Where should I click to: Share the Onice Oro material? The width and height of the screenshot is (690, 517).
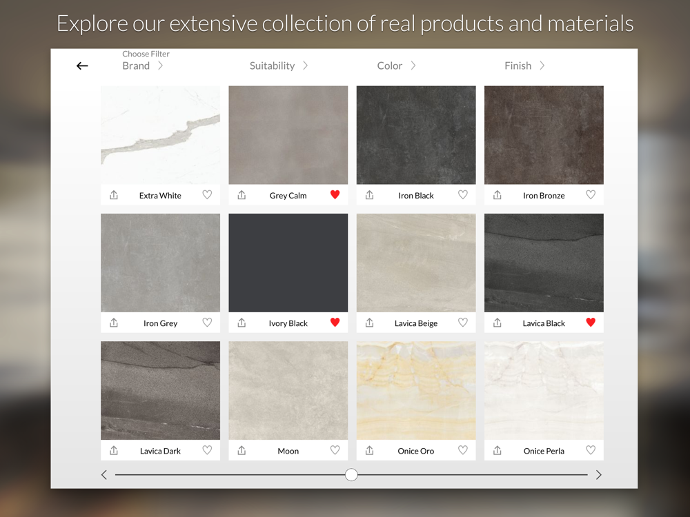point(370,450)
